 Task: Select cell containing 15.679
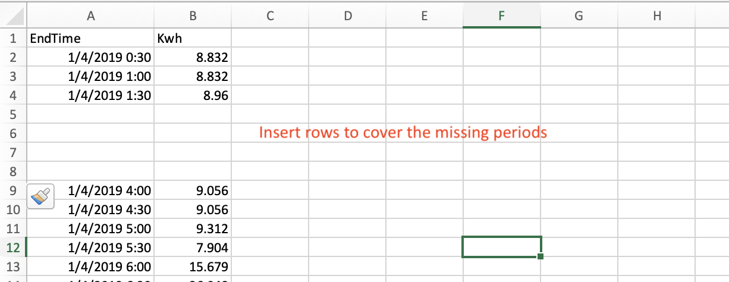tap(193, 266)
